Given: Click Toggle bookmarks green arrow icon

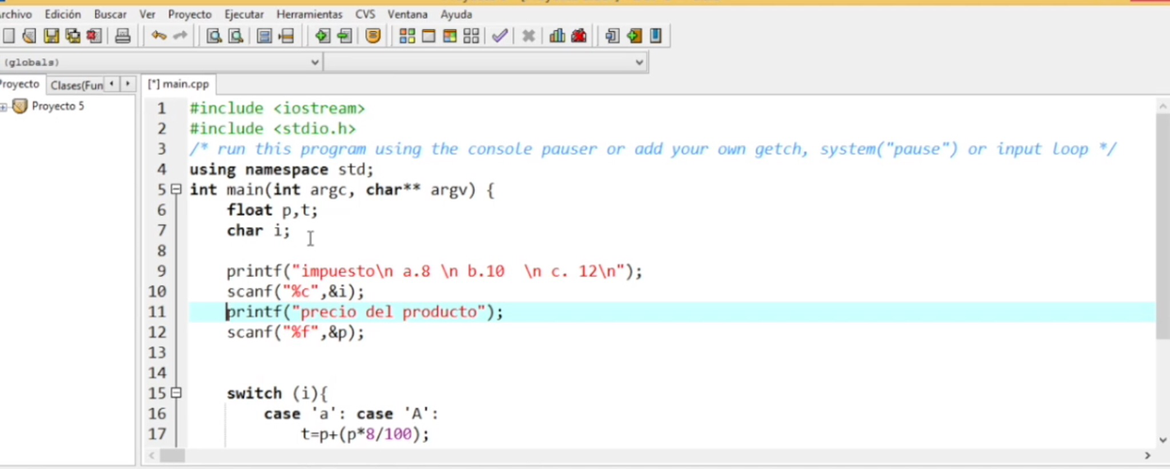Looking at the screenshot, I should (634, 36).
